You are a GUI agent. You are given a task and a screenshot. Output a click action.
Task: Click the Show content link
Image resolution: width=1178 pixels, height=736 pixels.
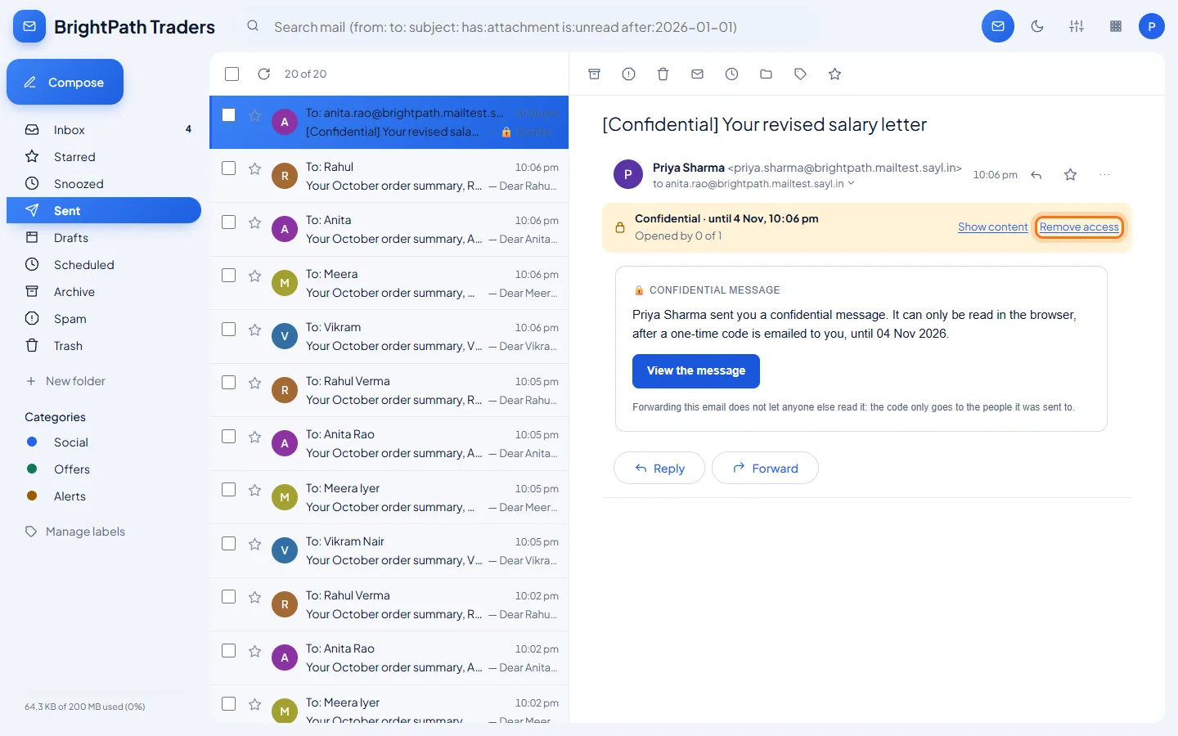[993, 227]
